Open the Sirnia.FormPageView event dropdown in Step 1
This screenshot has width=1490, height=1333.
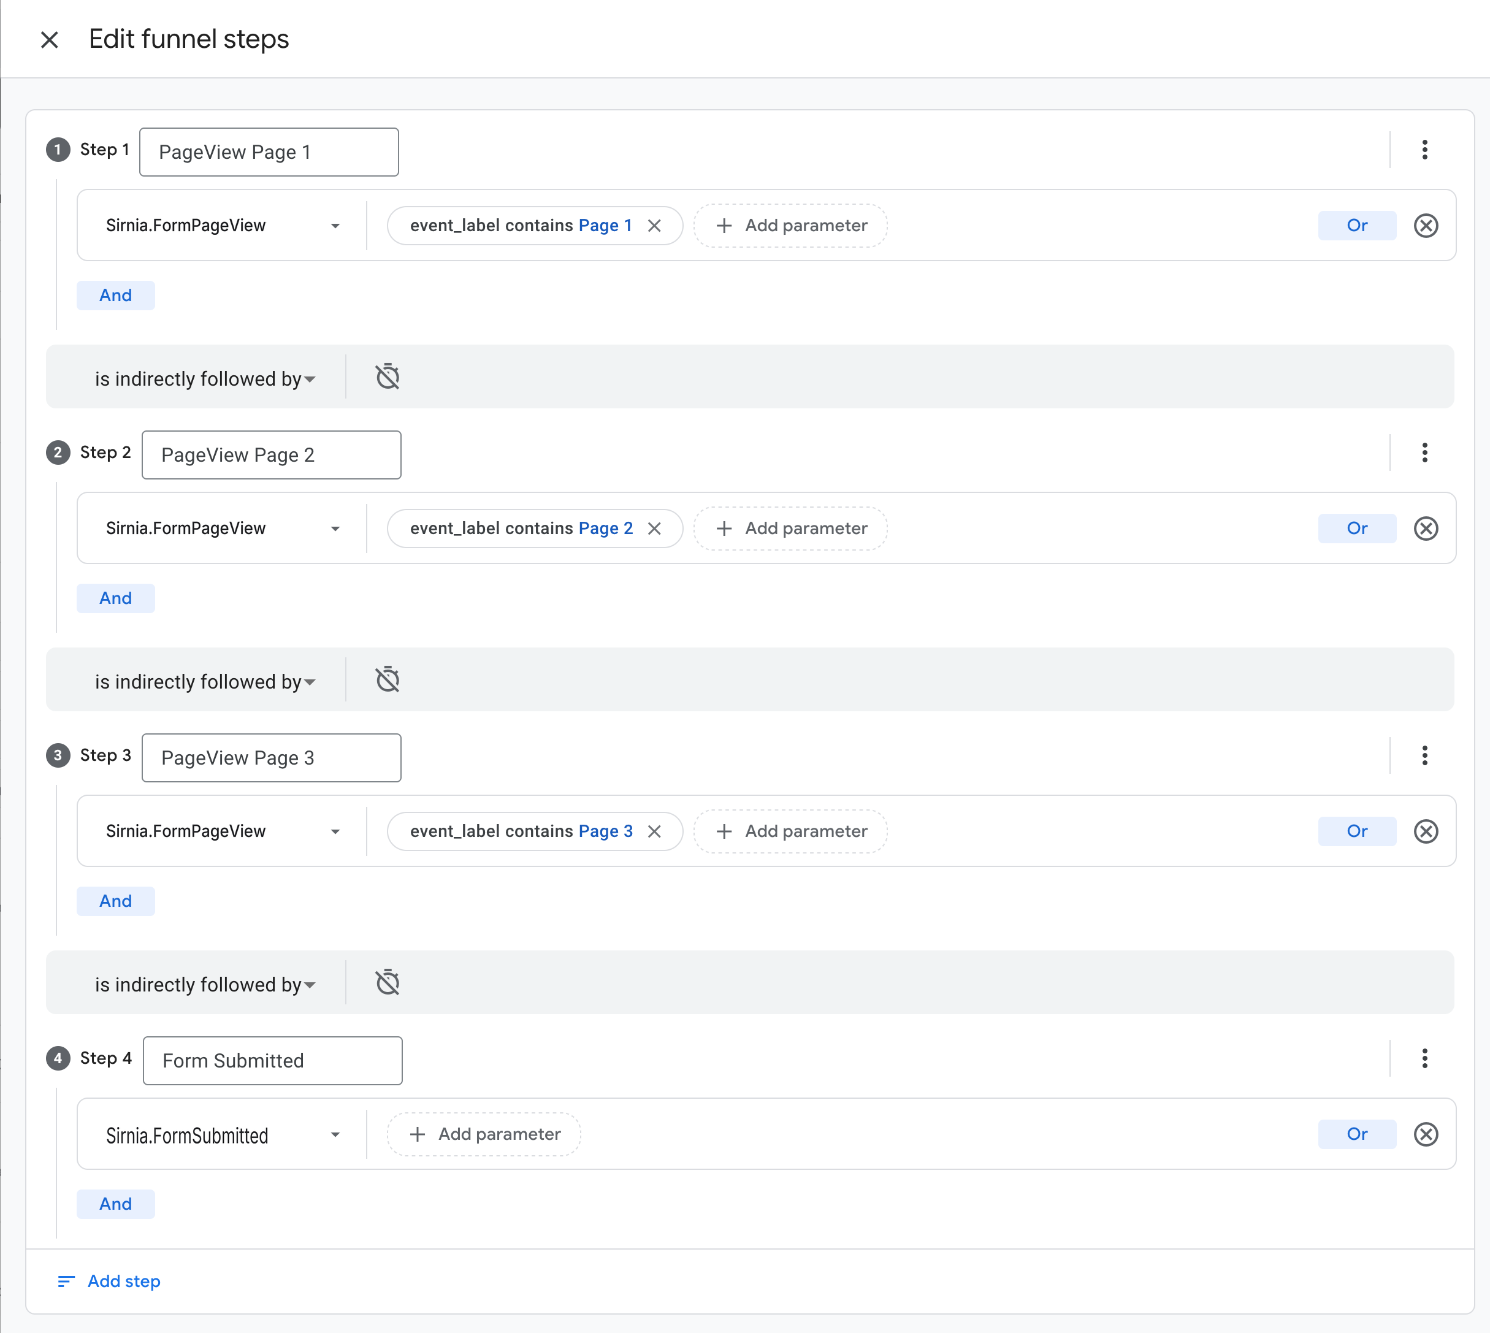coord(223,226)
